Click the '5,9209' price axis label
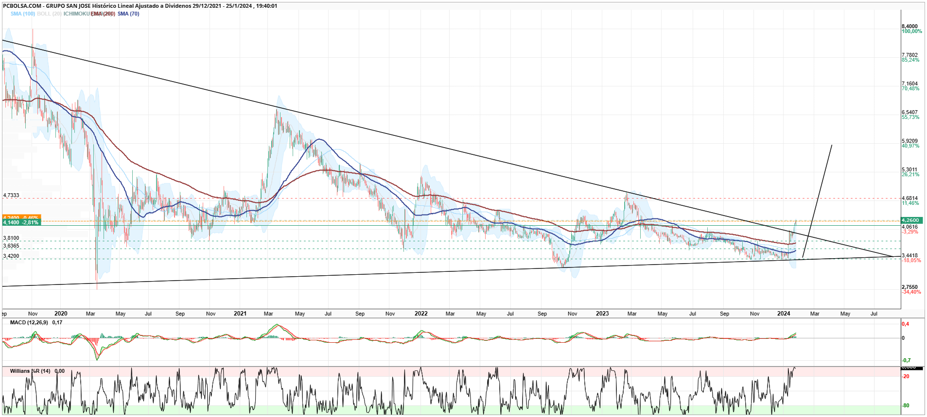The width and height of the screenshot is (927, 417). pos(910,141)
